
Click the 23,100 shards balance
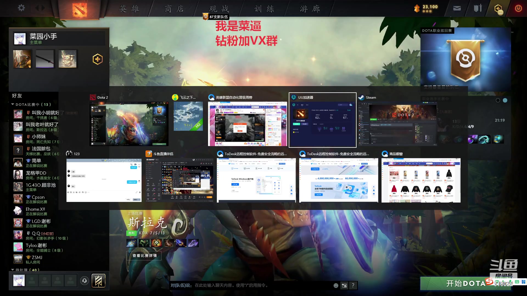(x=430, y=7)
